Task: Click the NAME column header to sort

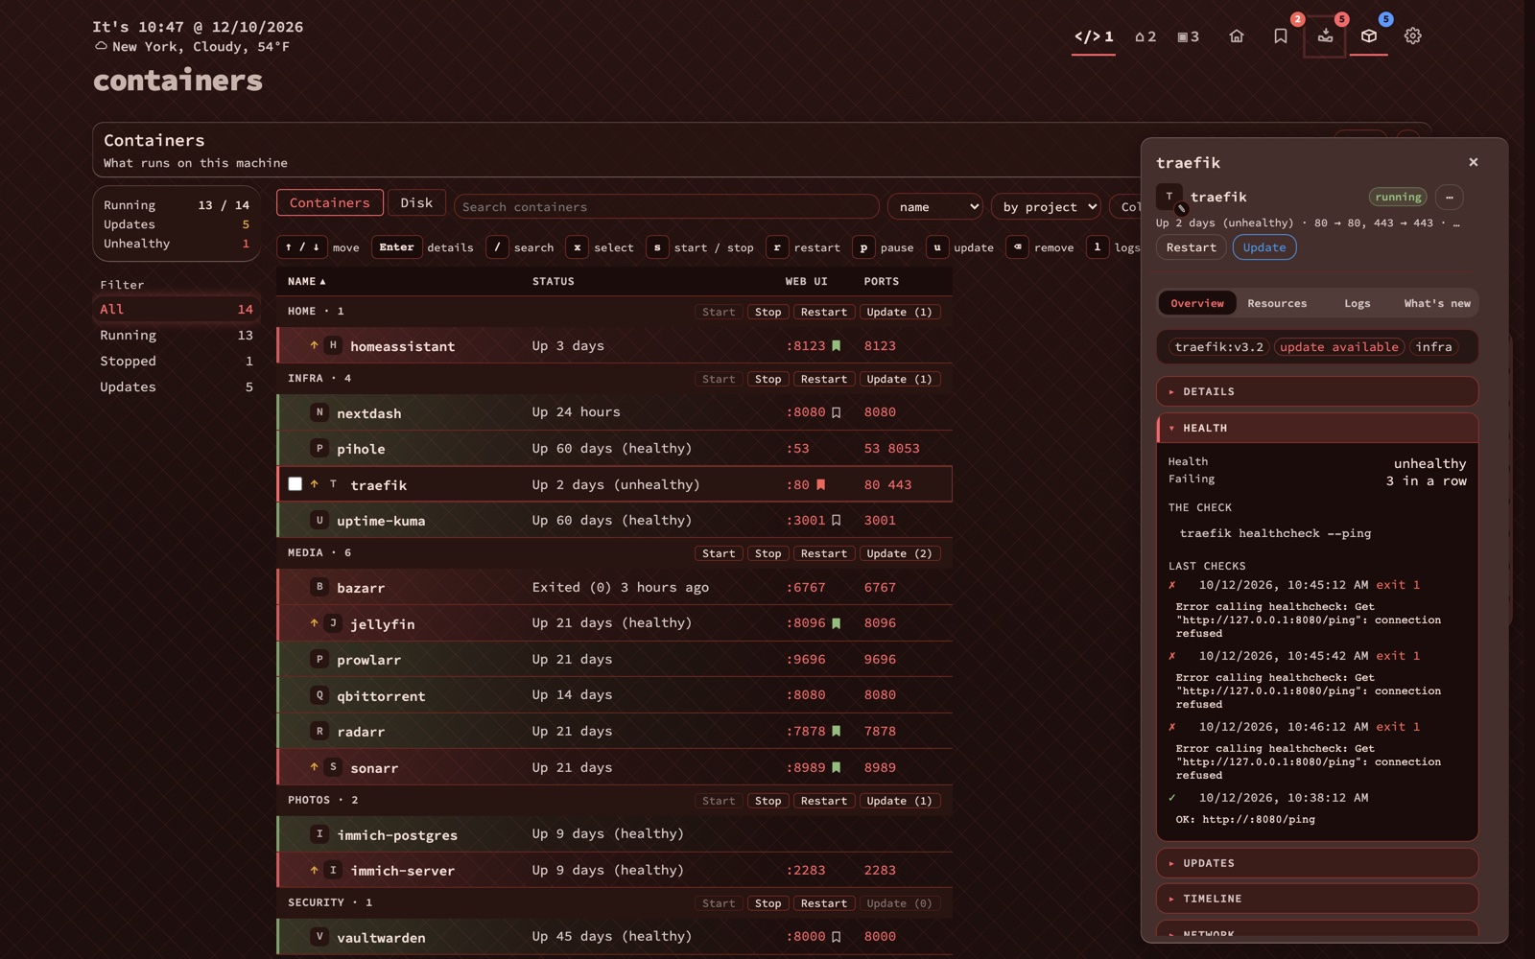Action: pos(306,282)
